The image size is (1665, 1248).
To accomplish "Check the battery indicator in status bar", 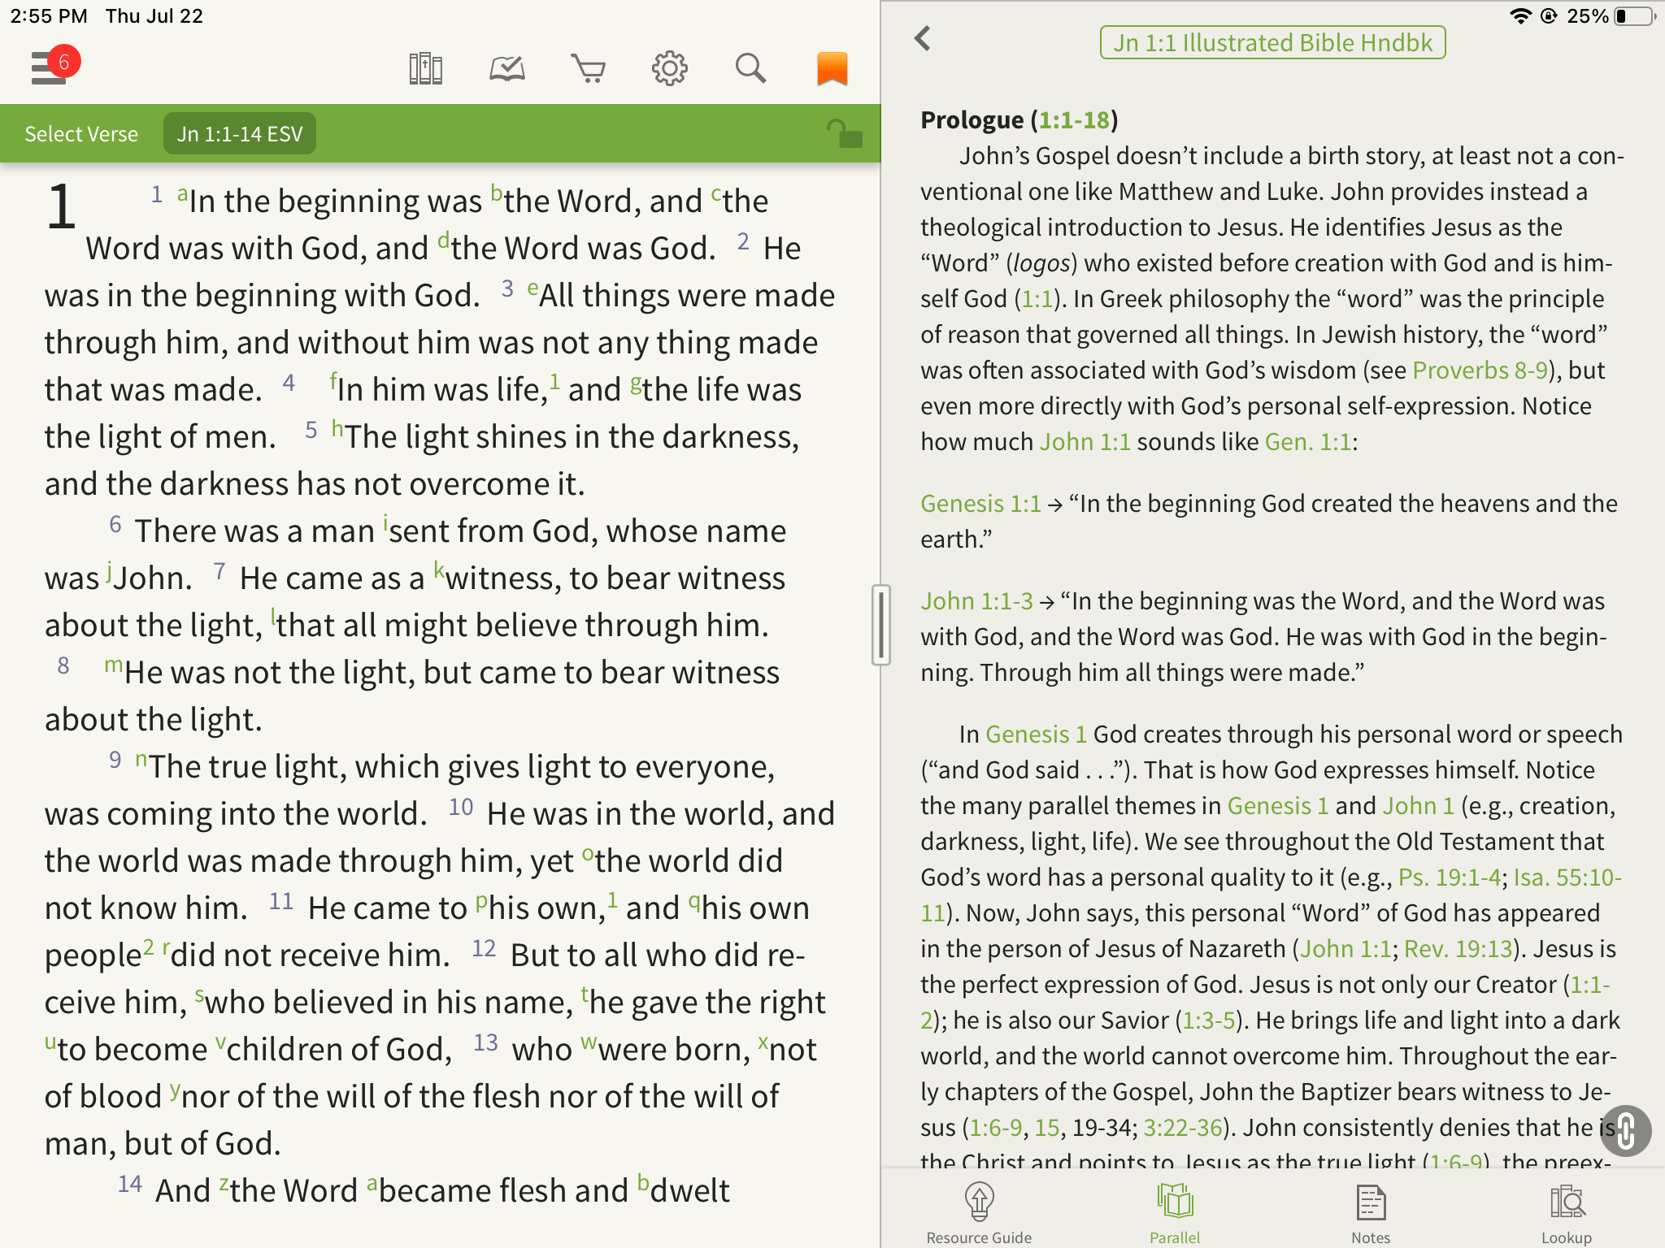I will (x=1634, y=16).
